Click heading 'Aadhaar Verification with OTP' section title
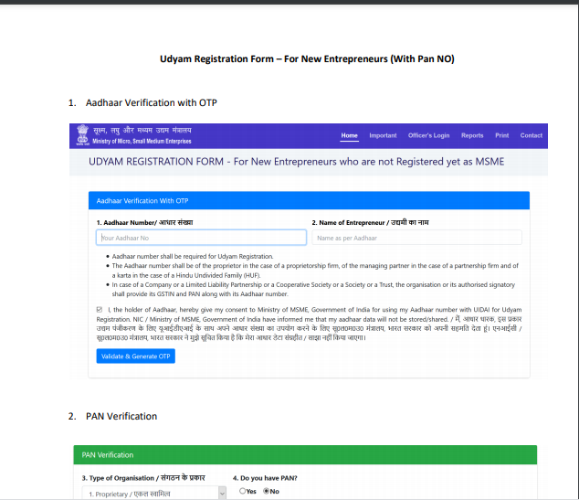Screen dimensions: 579x500 point(152,102)
